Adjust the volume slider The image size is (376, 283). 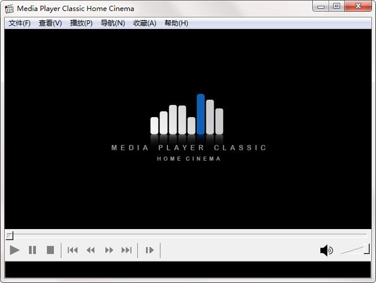(355, 250)
